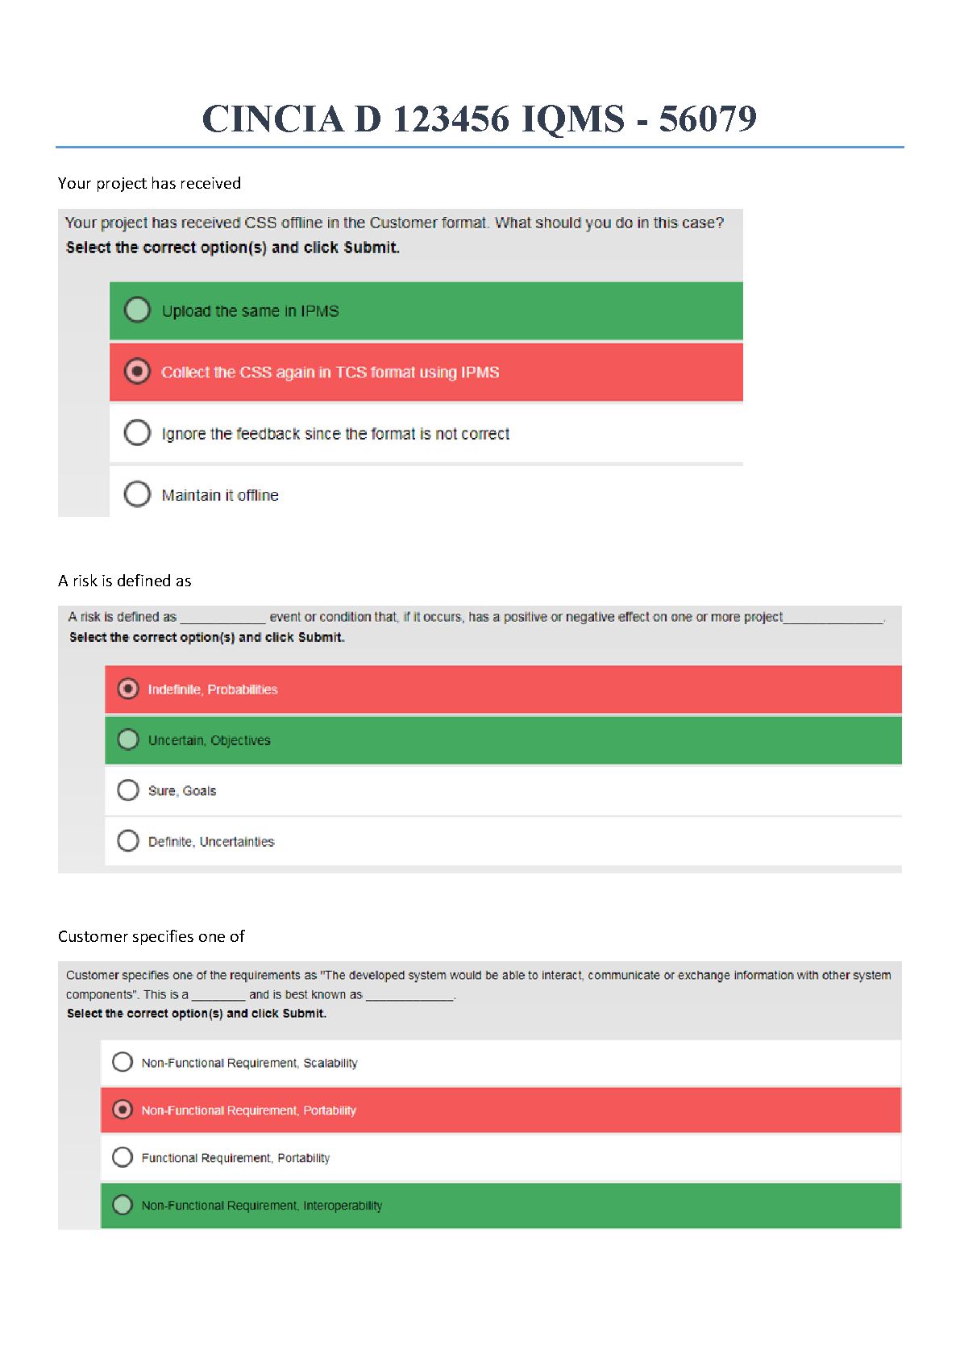Select the 'Upload the same in IPMS' radio button
The width and height of the screenshot is (960, 1358).
coord(137,310)
